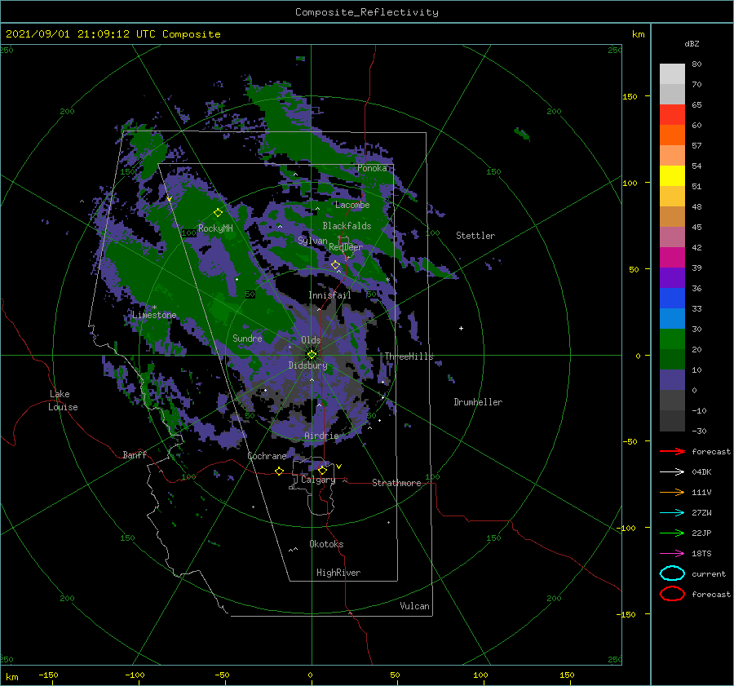Click the white 04DK arrow icon
This screenshot has height=686, width=734.
click(x=672, y=472)
